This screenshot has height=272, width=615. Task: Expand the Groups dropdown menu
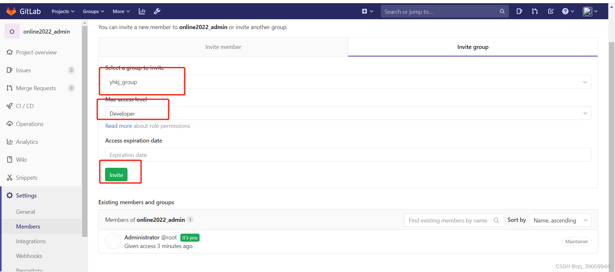[x=94, y=11]
